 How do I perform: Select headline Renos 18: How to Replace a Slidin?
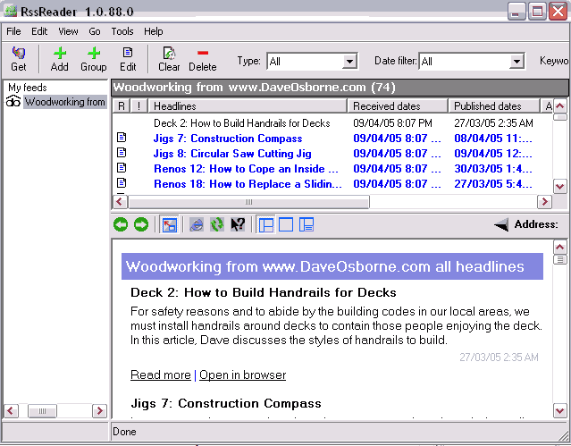click(x=248, y=184)
